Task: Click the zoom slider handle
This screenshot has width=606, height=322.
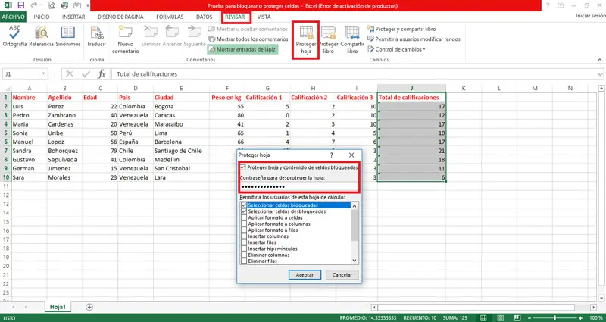Action: pyautogui.click(x=555, y=317)
